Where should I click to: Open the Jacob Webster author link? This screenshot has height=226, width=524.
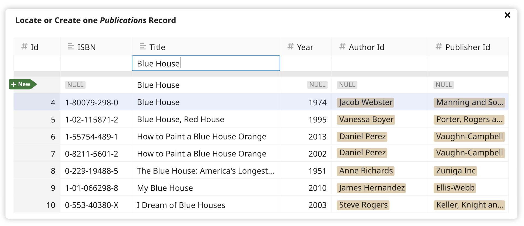[x=365, y=102]
